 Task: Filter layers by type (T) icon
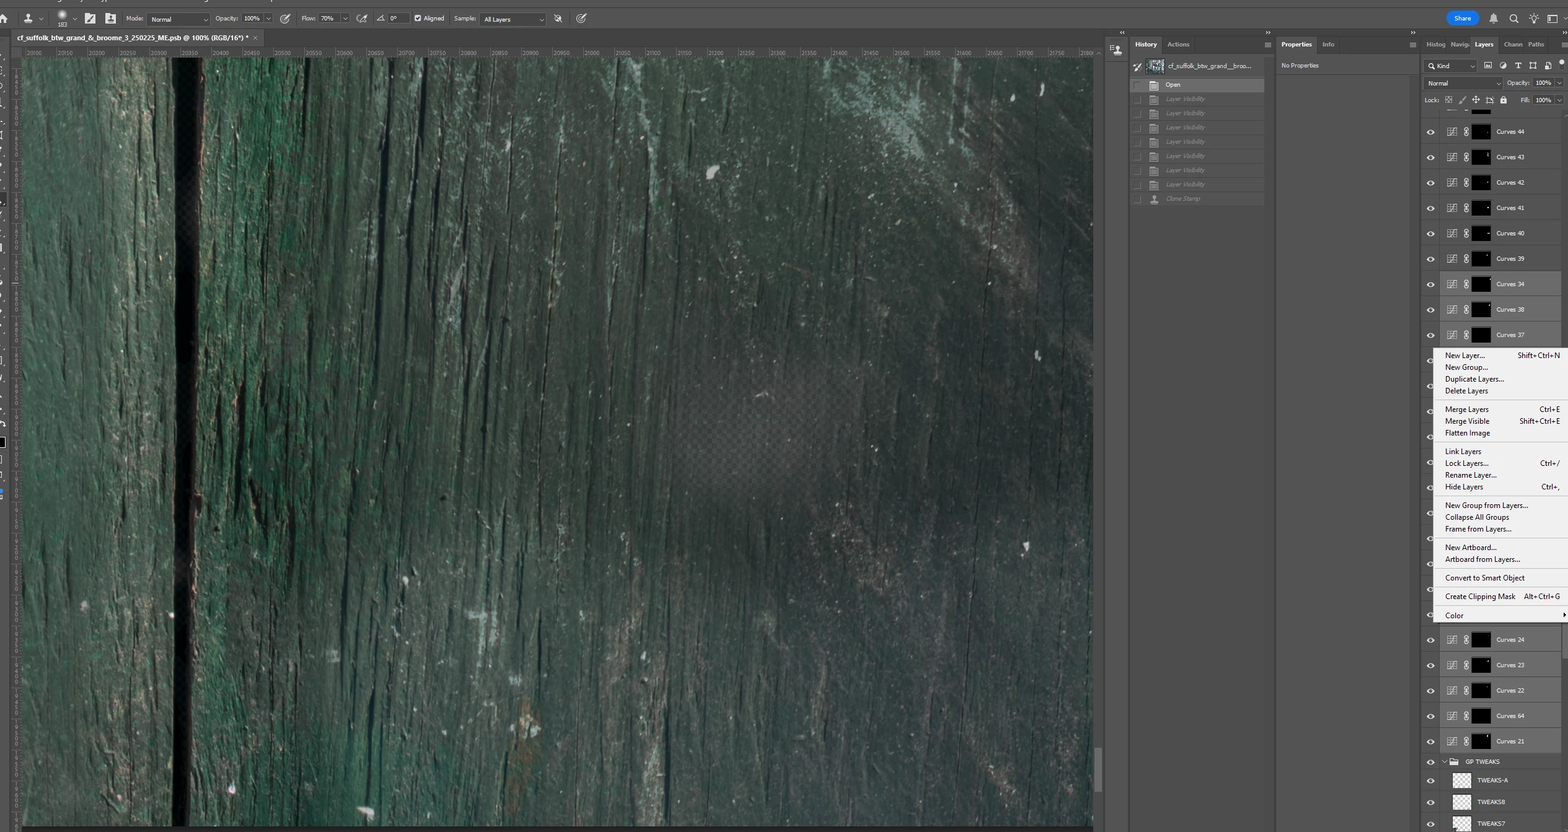tap(1518, 66)
